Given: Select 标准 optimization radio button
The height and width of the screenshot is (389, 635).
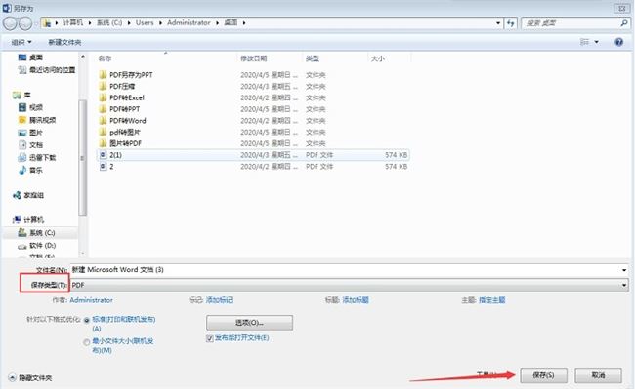Looking at the screenshot, I should coord(86,320).
